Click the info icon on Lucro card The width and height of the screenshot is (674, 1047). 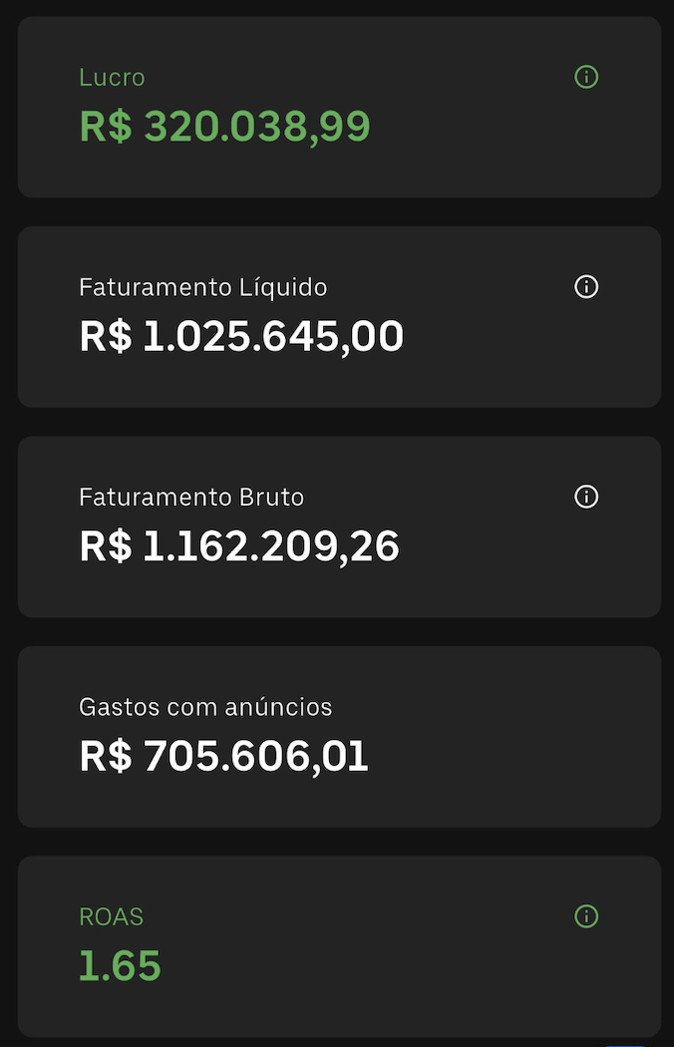[586, 77]
